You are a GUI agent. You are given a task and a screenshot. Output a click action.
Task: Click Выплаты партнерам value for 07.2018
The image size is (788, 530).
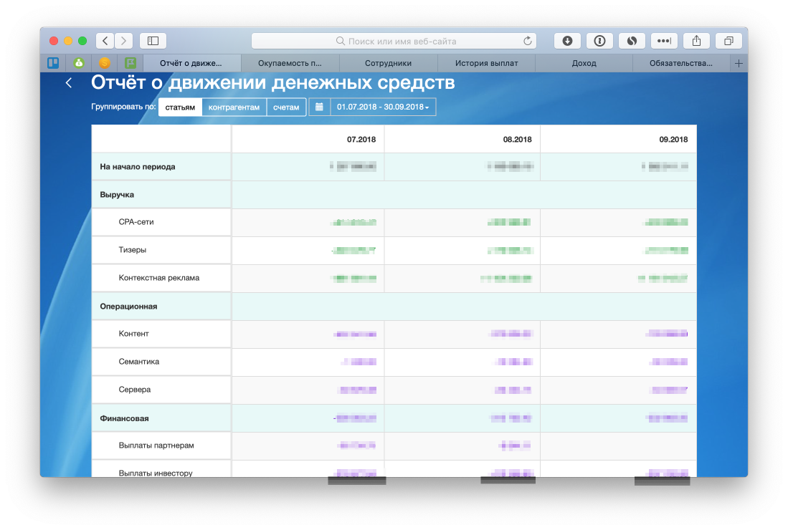[x=357, y=445]
